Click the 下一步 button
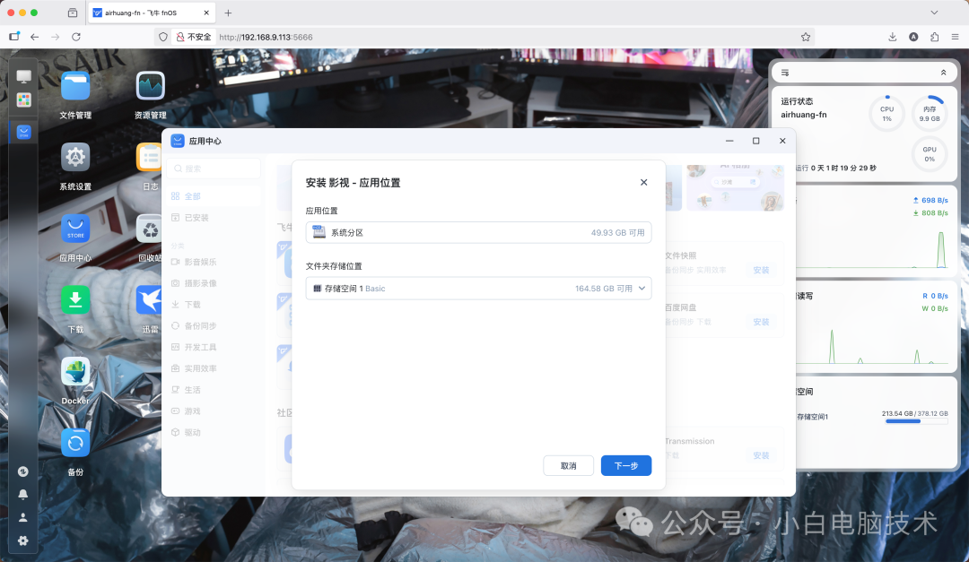 click(626, 466)
